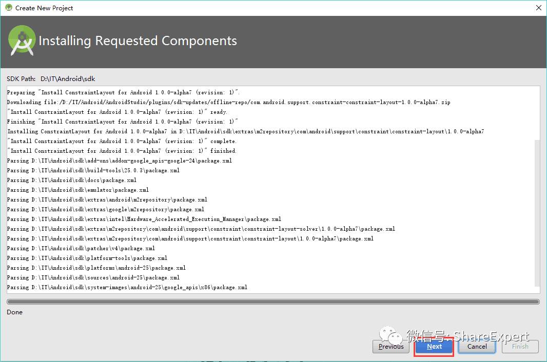The image size is (547, 362).
Task: Select the Preparing Install ConstraintLayout log line
Action: [124, 92]
